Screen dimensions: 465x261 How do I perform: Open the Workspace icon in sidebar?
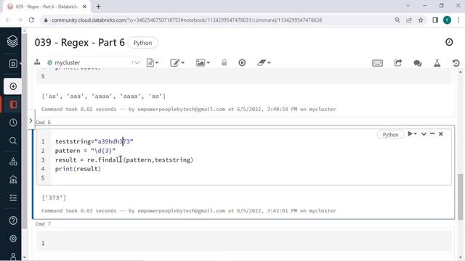tap(13, 104)
